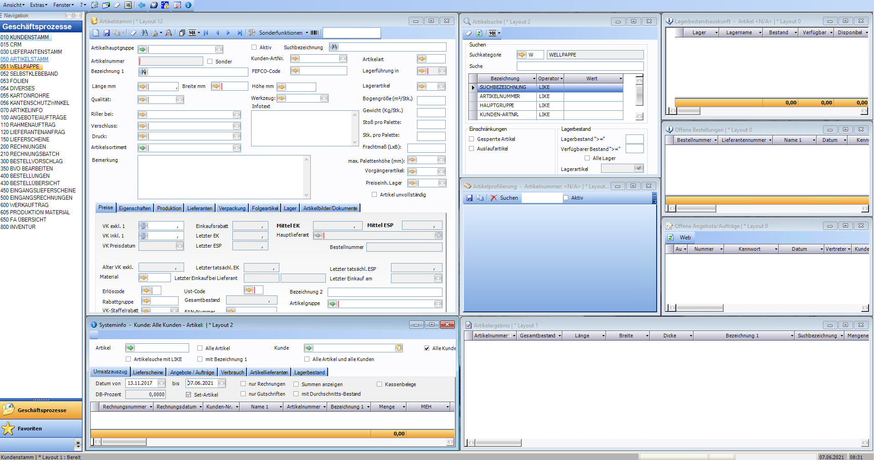Click green refresh icon in Artikelsuche toolbar
The image size is (874, 460).
(x=479, y=33)
